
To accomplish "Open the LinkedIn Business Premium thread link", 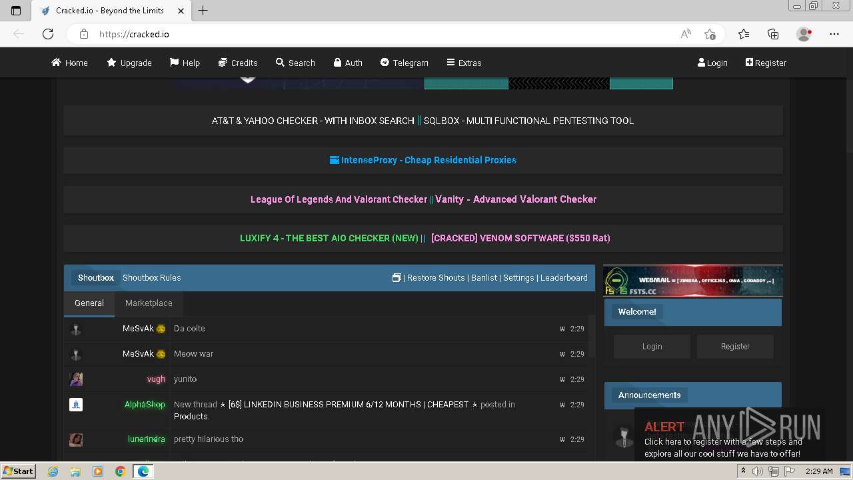I will point(349,405).
